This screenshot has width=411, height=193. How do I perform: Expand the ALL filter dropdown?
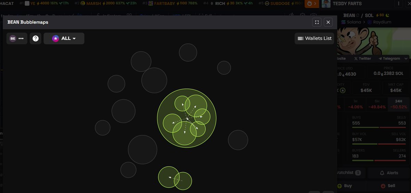[64, 38]
